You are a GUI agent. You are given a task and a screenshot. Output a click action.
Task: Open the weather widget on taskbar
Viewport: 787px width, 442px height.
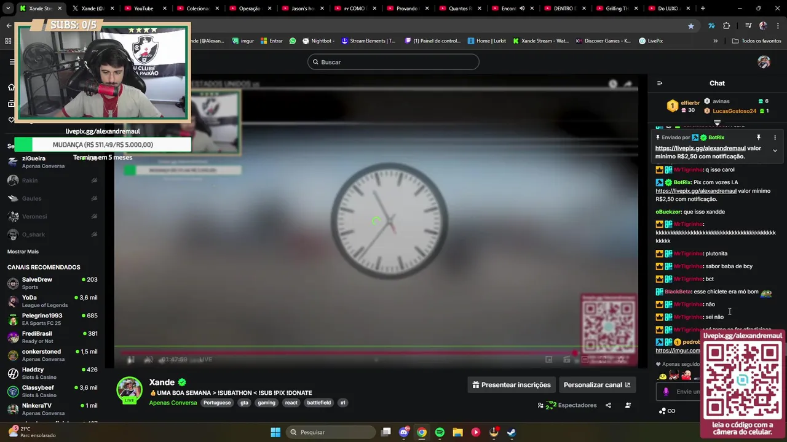click(x=32, y=432)
